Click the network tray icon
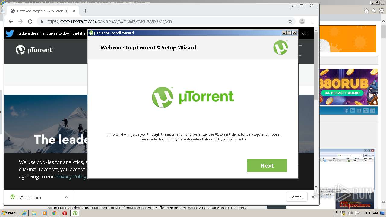 click(x=343, y=213)
